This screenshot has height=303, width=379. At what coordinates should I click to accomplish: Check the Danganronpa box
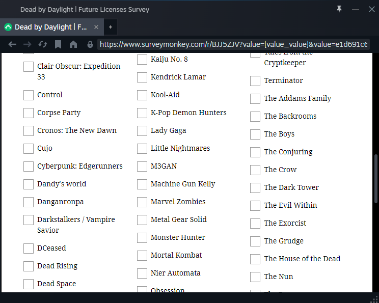tap(29, 202)
